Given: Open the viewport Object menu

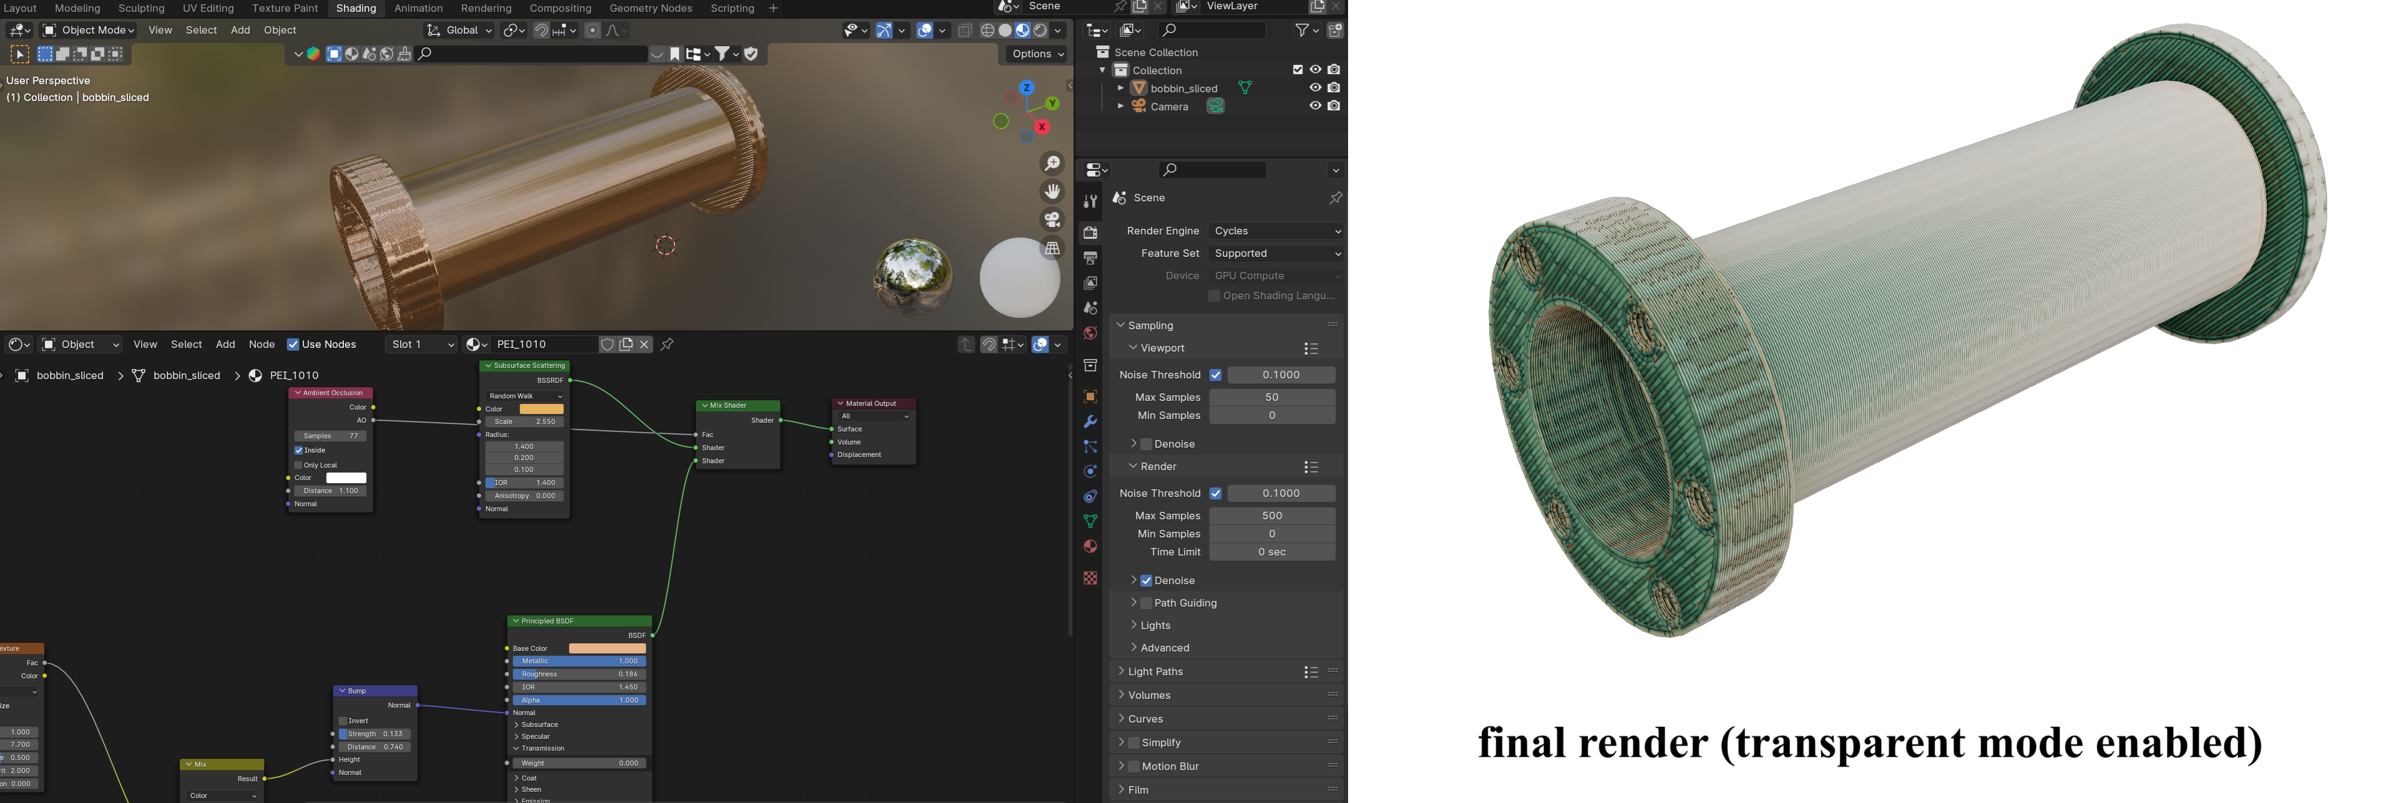Looking at the screenshot, I should click(x=280, y=31).
